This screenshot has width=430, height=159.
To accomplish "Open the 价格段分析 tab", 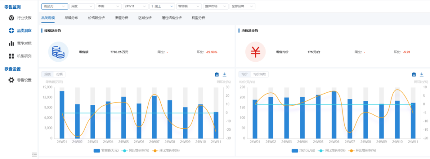I will [x=96, y=18].
